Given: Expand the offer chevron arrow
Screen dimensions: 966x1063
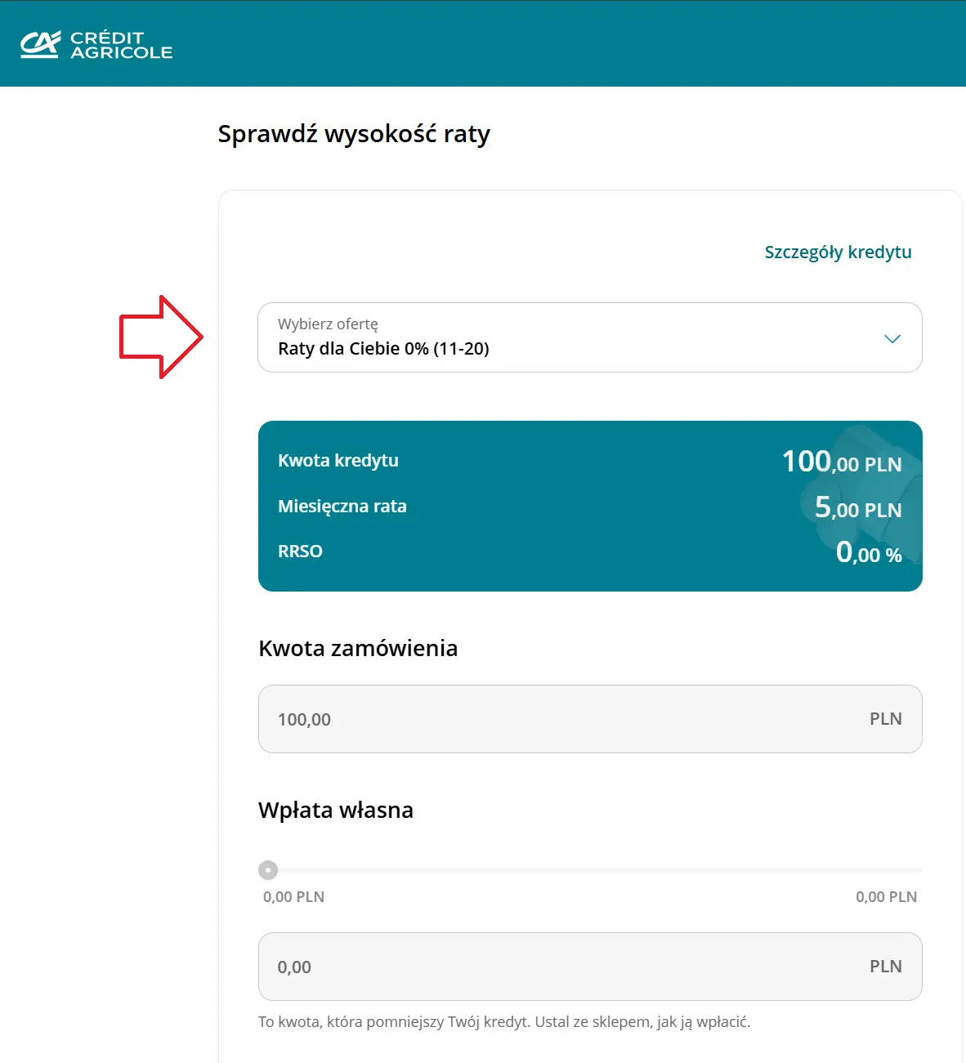Looking at the screenshot, I should 892,338.
